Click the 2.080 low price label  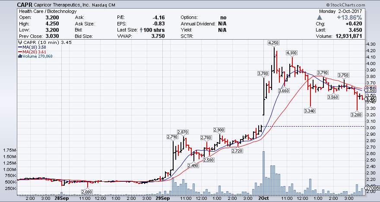[x=88, y=191]
